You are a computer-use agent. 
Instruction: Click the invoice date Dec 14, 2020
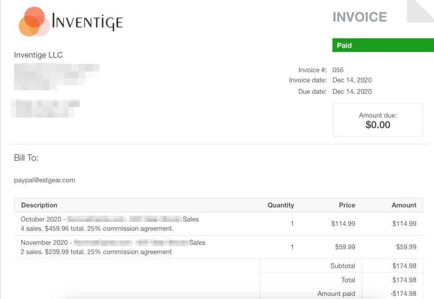coord(352,80)
